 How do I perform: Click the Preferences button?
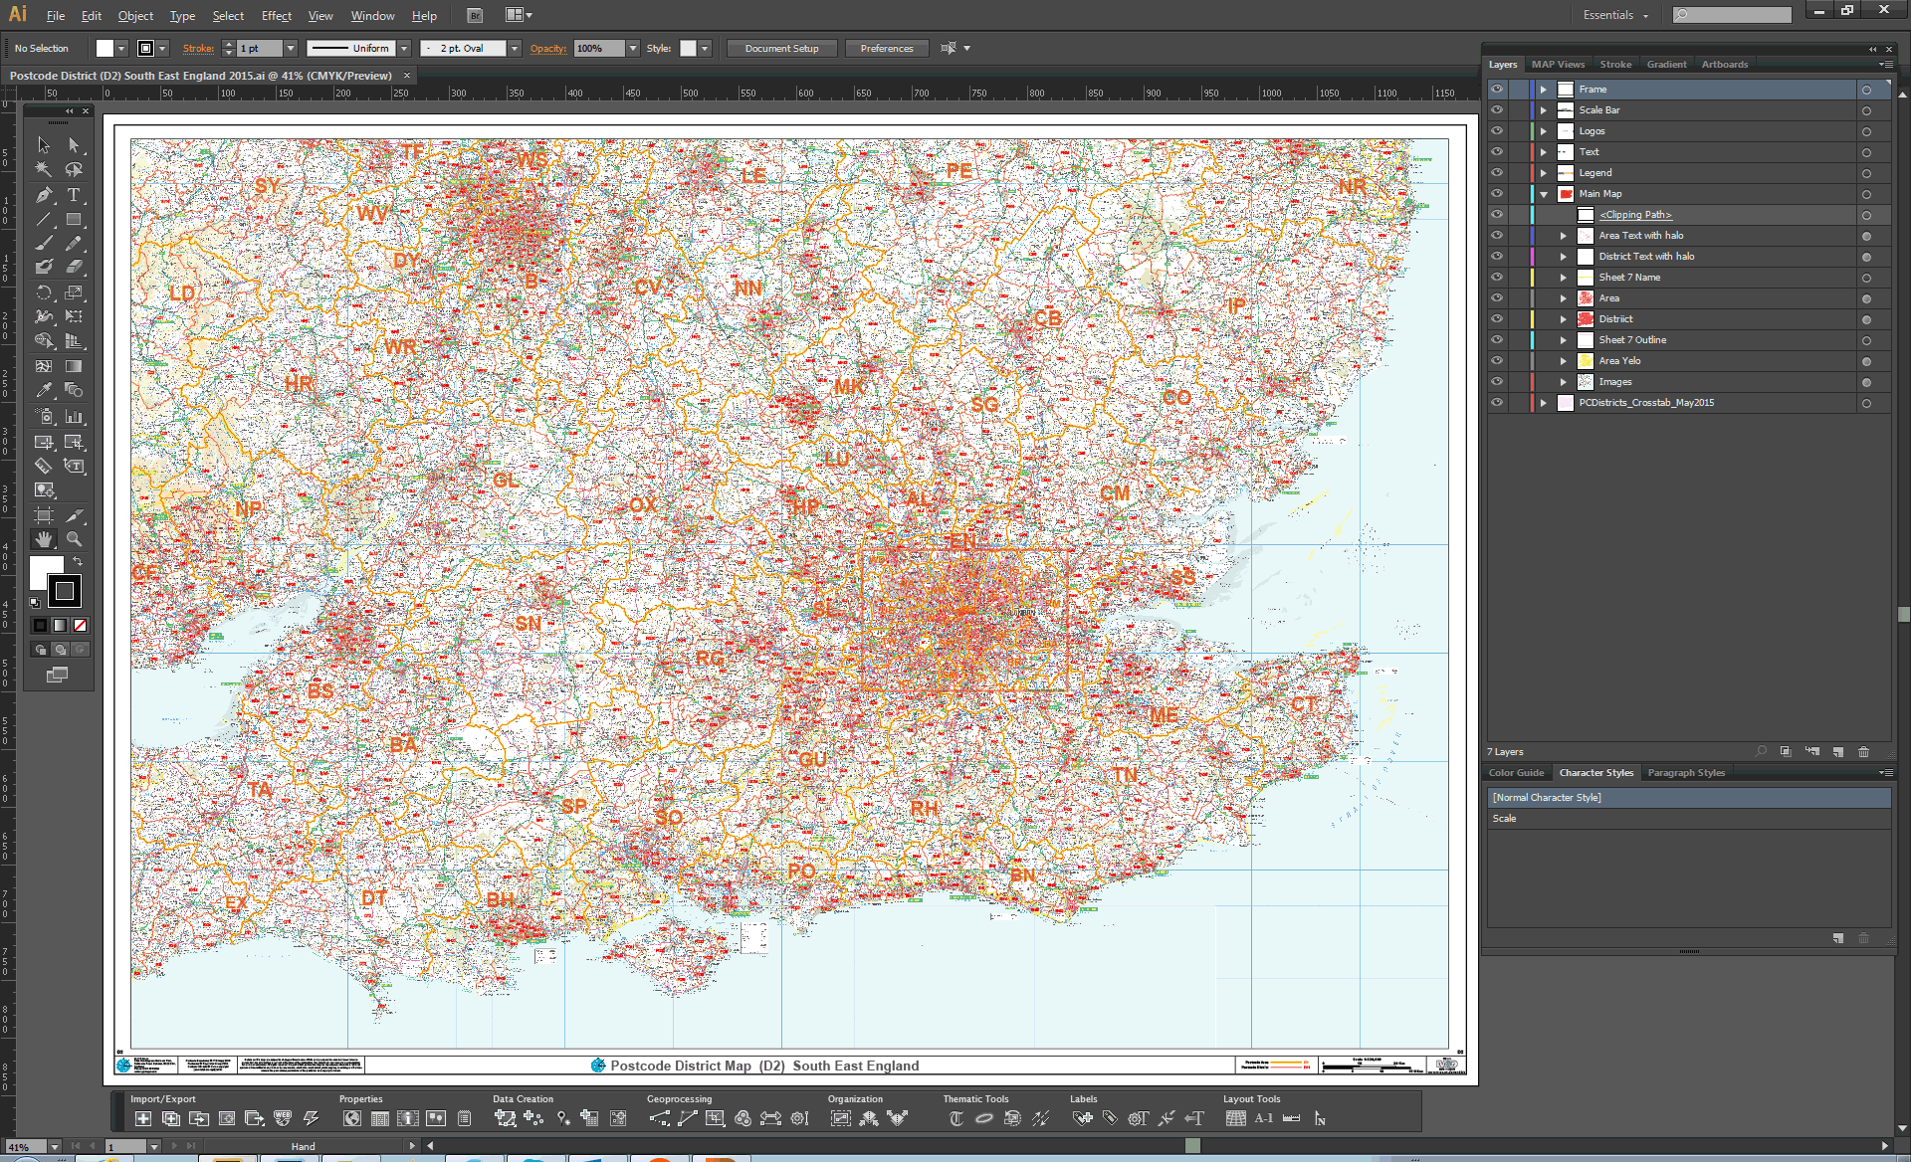(887, 48)
